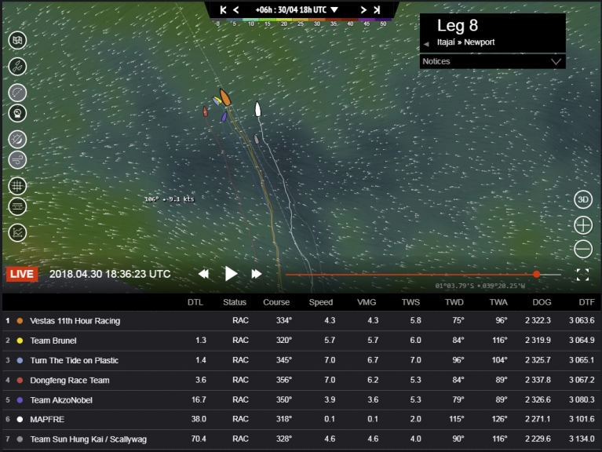
Task: Click the 2018.04.30 18:36:23 UTC timestamp
Action: pyautogui.click(x=110, y=274)
